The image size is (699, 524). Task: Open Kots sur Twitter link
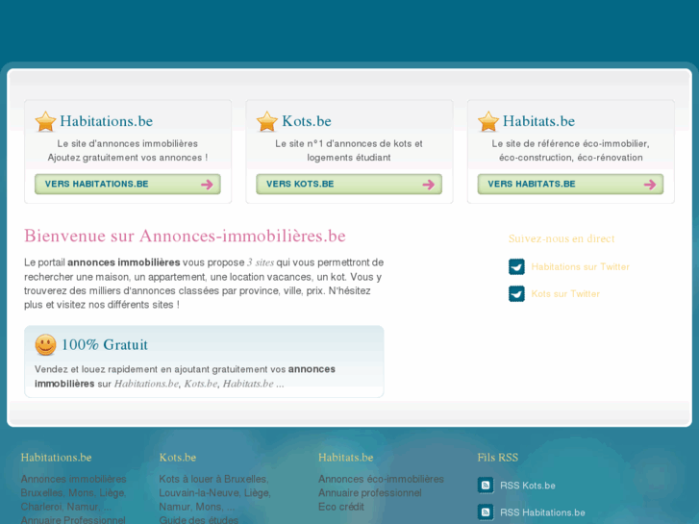(565, 294)
